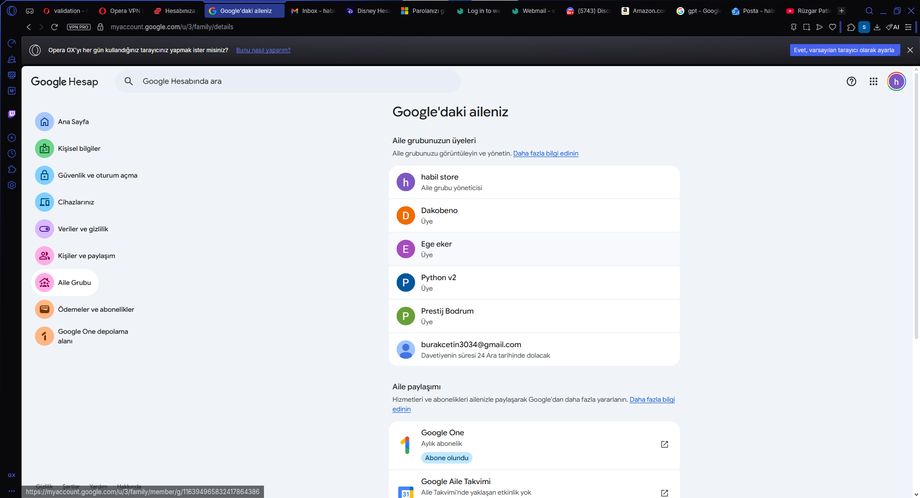Open Güvenlik ve oturum açma section

[86, 175]
